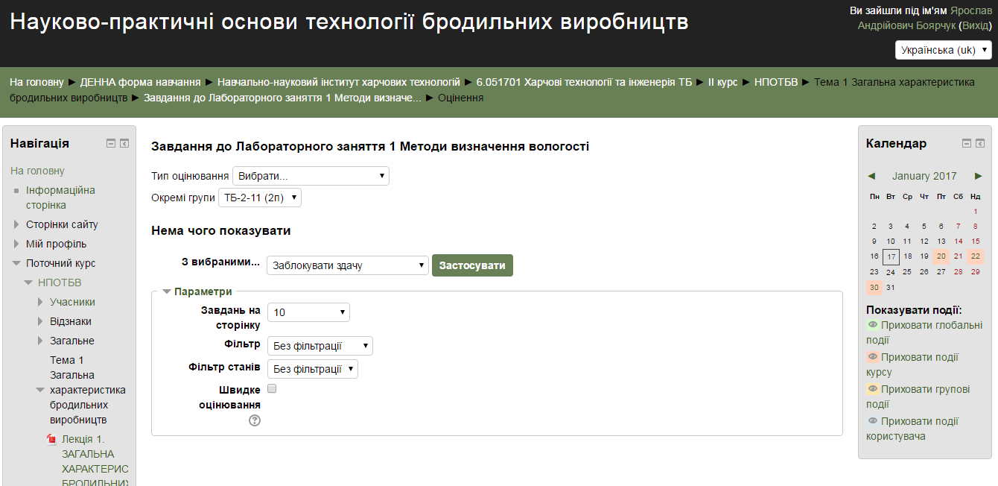Viewport: 998px width, 486px height.
Task: Click the Застосувати button
Action: click(472, 265)
